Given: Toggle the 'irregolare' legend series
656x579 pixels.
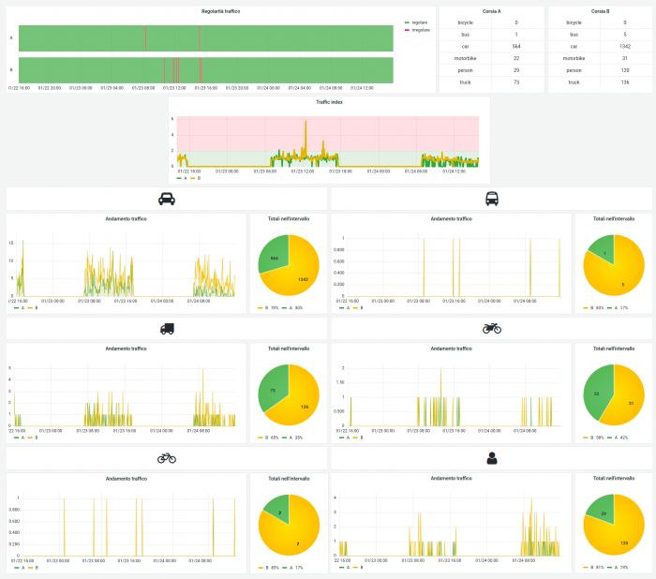Looking at the screenshot, I should tap(420, 29).
